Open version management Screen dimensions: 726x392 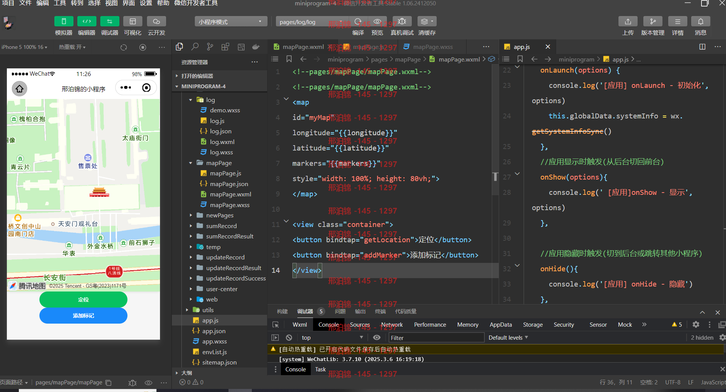(x=653, y=21)
